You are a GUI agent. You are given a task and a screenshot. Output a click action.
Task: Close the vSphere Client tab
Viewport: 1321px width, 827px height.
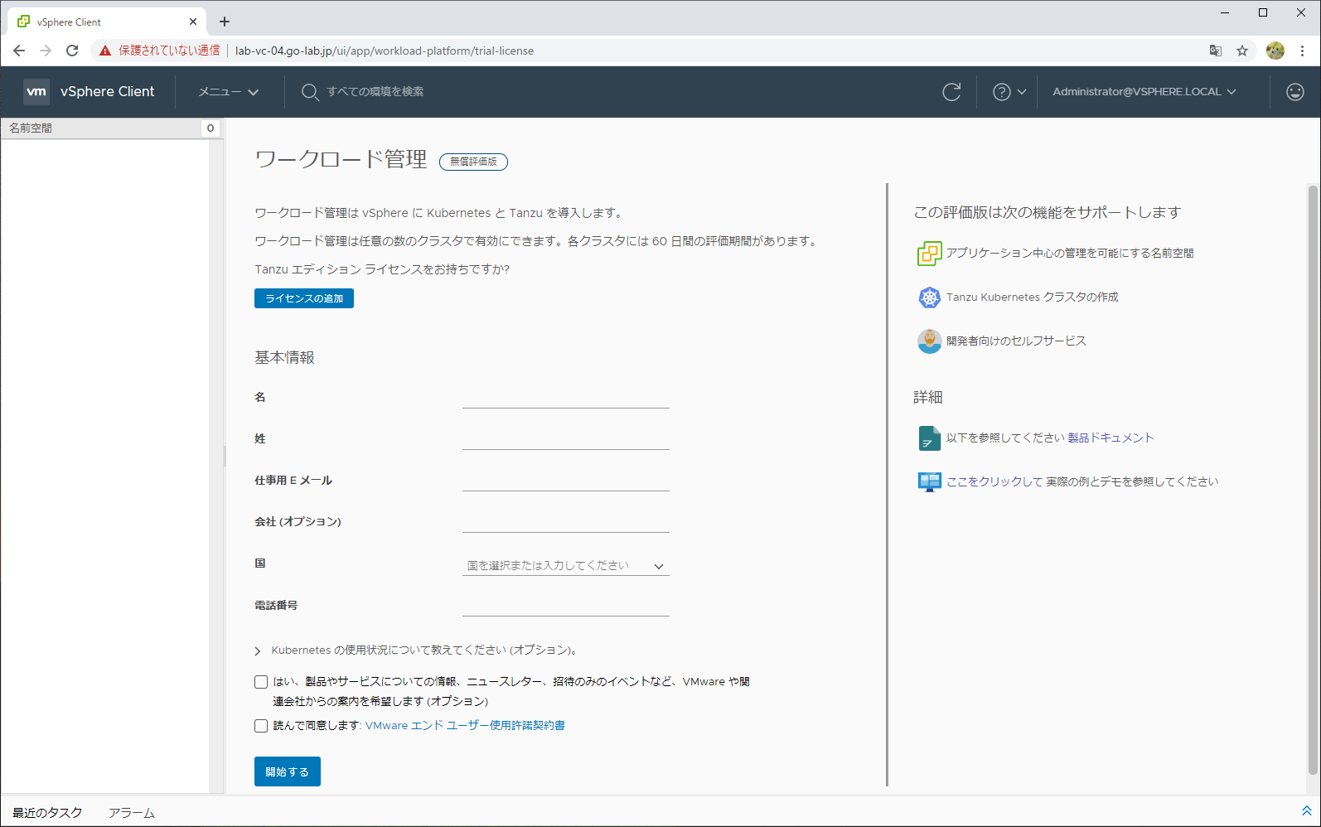[193, 22]
